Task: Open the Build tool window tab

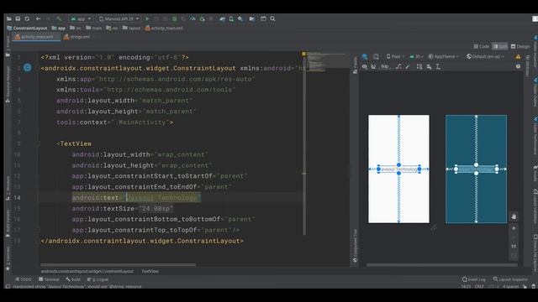Action: click(73, 279)
